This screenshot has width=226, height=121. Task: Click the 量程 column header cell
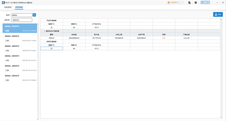[x=52, y=34]
